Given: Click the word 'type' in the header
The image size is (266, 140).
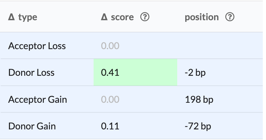Looking at the screenshot, I should click(28, 17).
